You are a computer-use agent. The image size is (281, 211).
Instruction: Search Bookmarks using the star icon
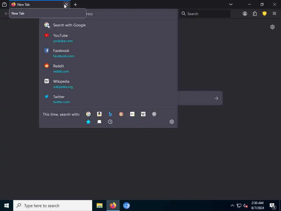click(x=88, y=122)
